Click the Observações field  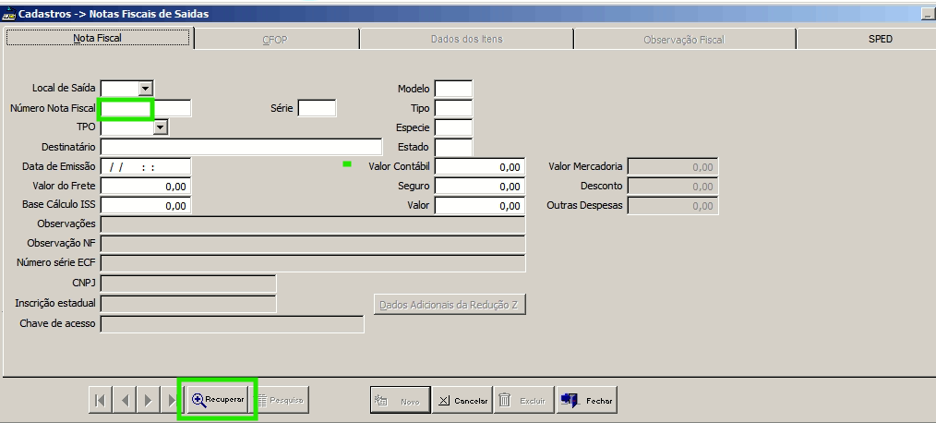(x=313, y=224)
